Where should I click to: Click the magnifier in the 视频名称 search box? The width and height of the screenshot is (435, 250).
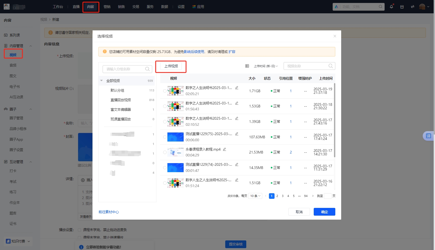tap(331, 66)
